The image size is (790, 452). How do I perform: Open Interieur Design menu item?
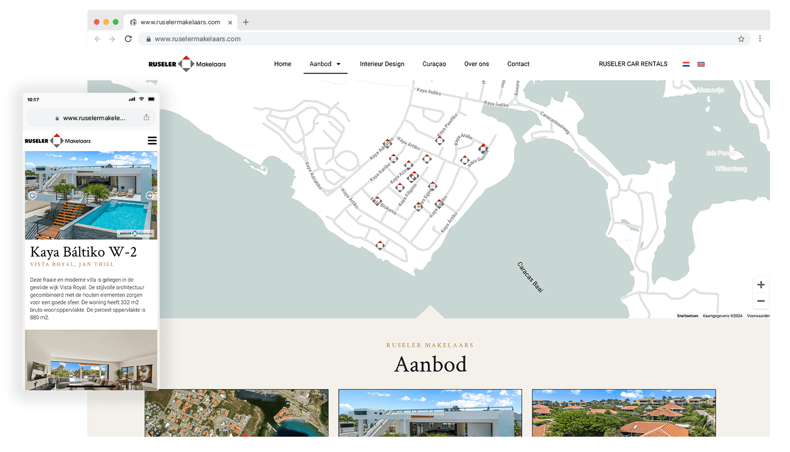[382, 64]
